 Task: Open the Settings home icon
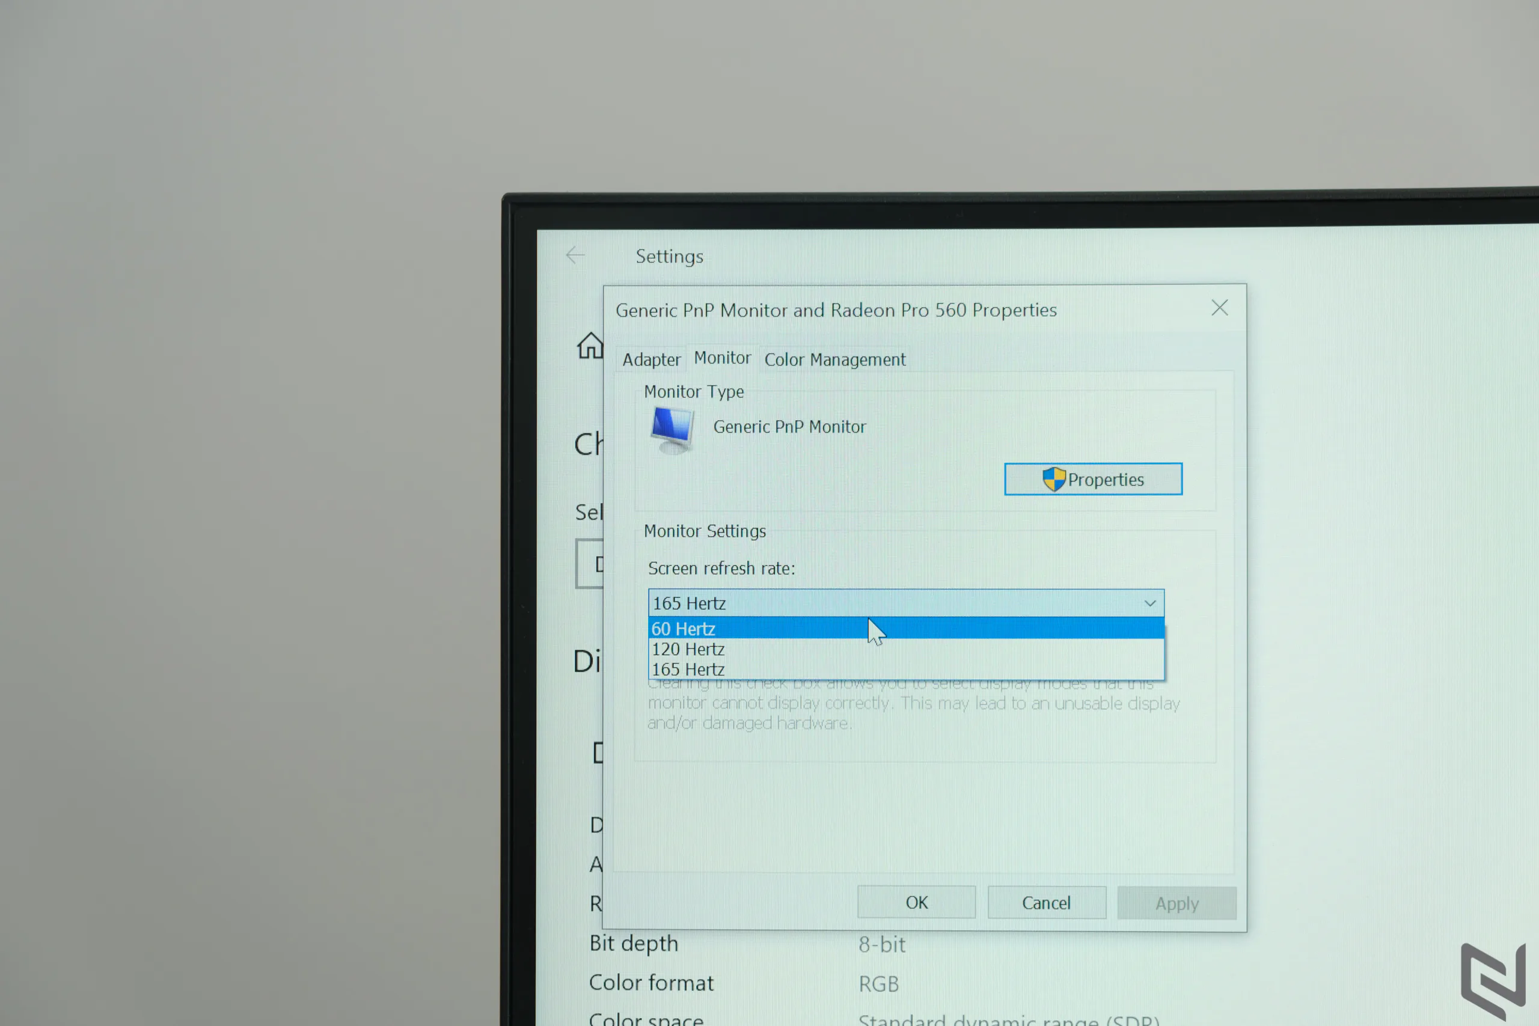pyautogui.click(x=590, y=346)
